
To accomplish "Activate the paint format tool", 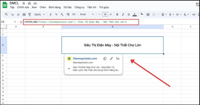I will click(x=29, y=15).
